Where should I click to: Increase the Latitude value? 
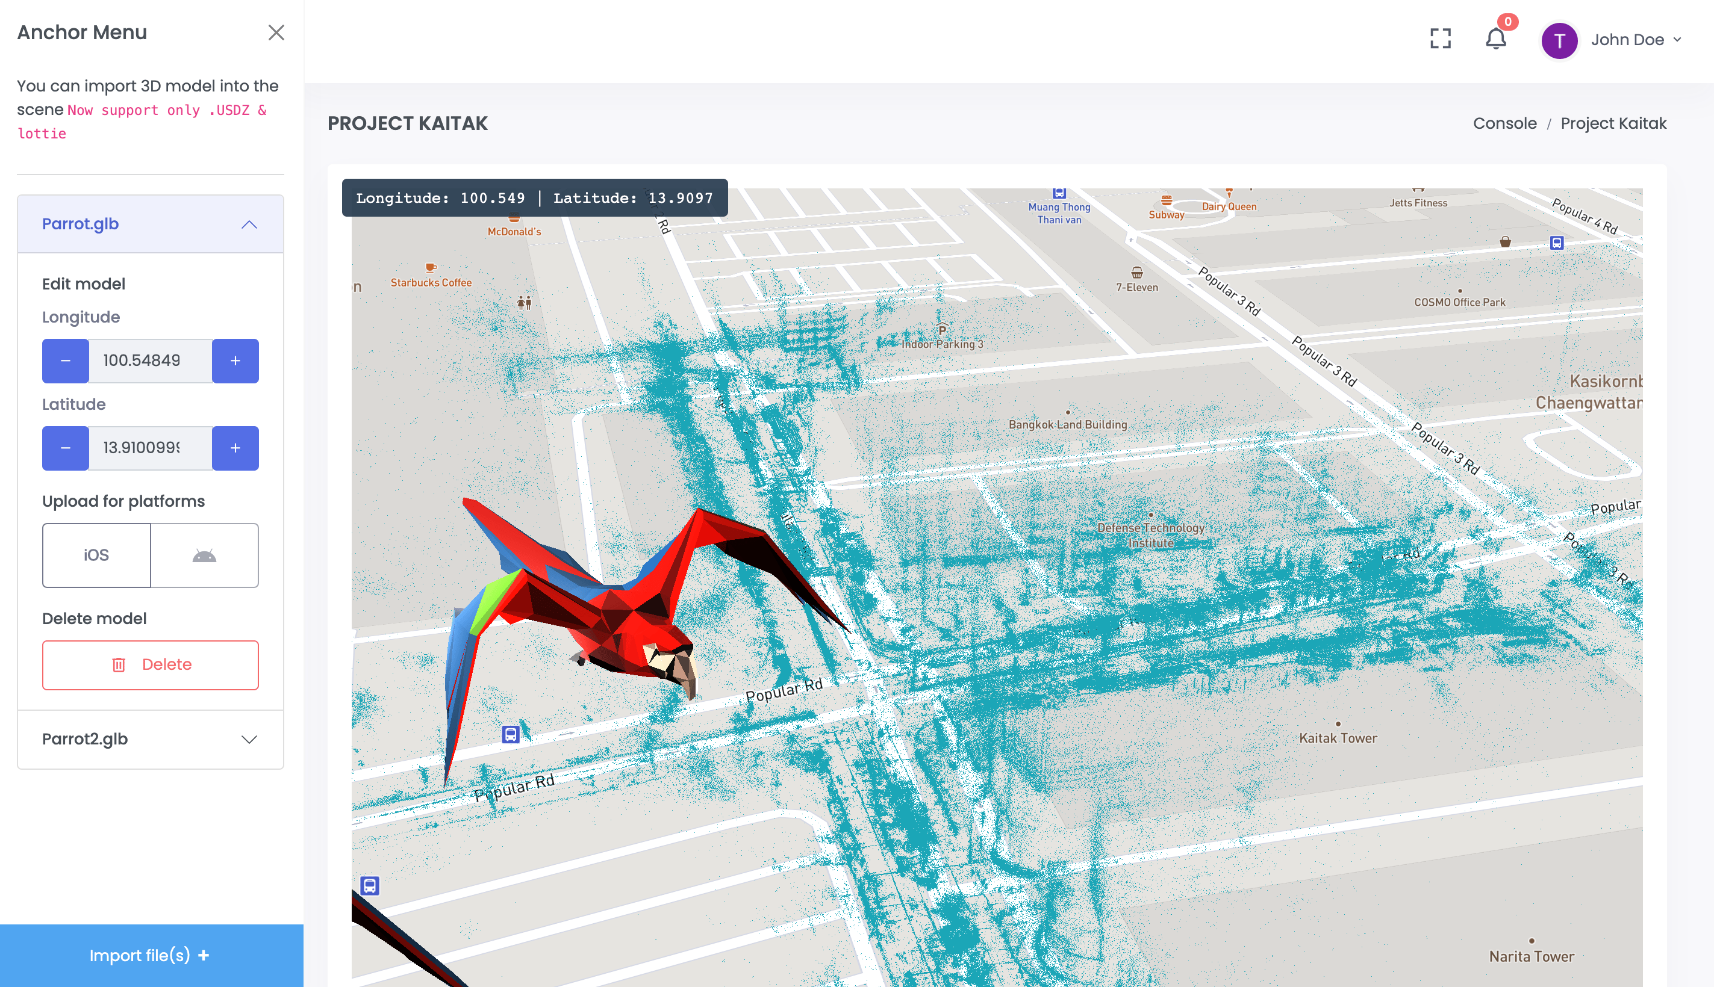tap(235, 448)
